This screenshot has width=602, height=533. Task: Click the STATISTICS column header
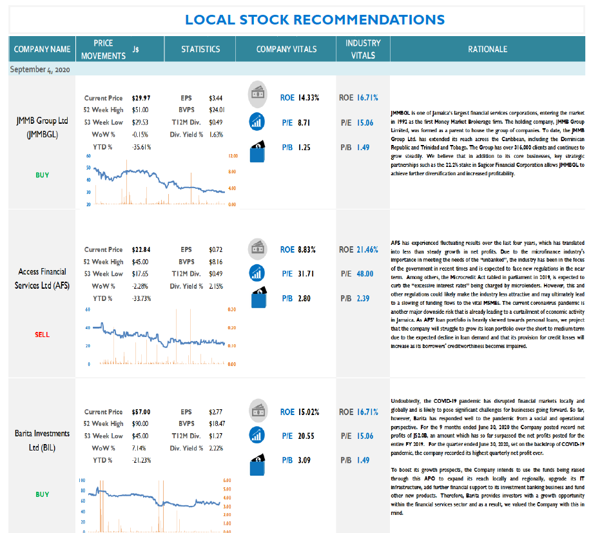200,49
